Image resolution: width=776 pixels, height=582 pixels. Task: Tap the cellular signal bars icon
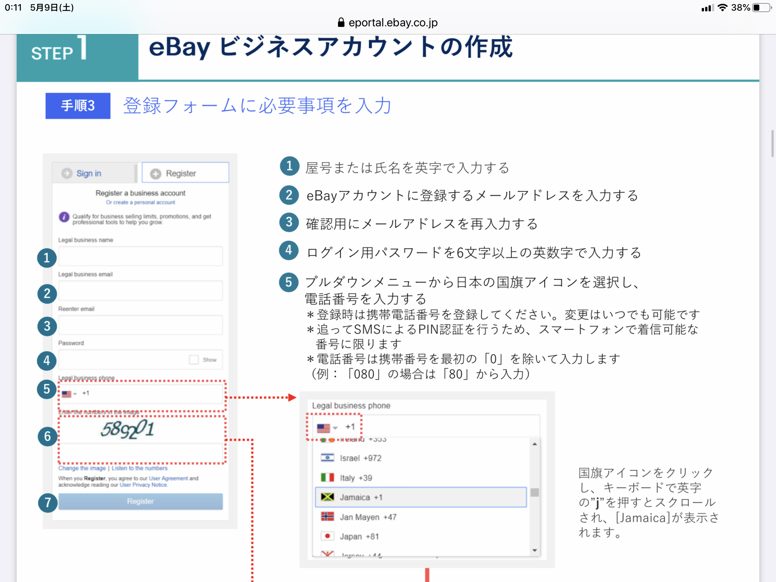[707, 8]
